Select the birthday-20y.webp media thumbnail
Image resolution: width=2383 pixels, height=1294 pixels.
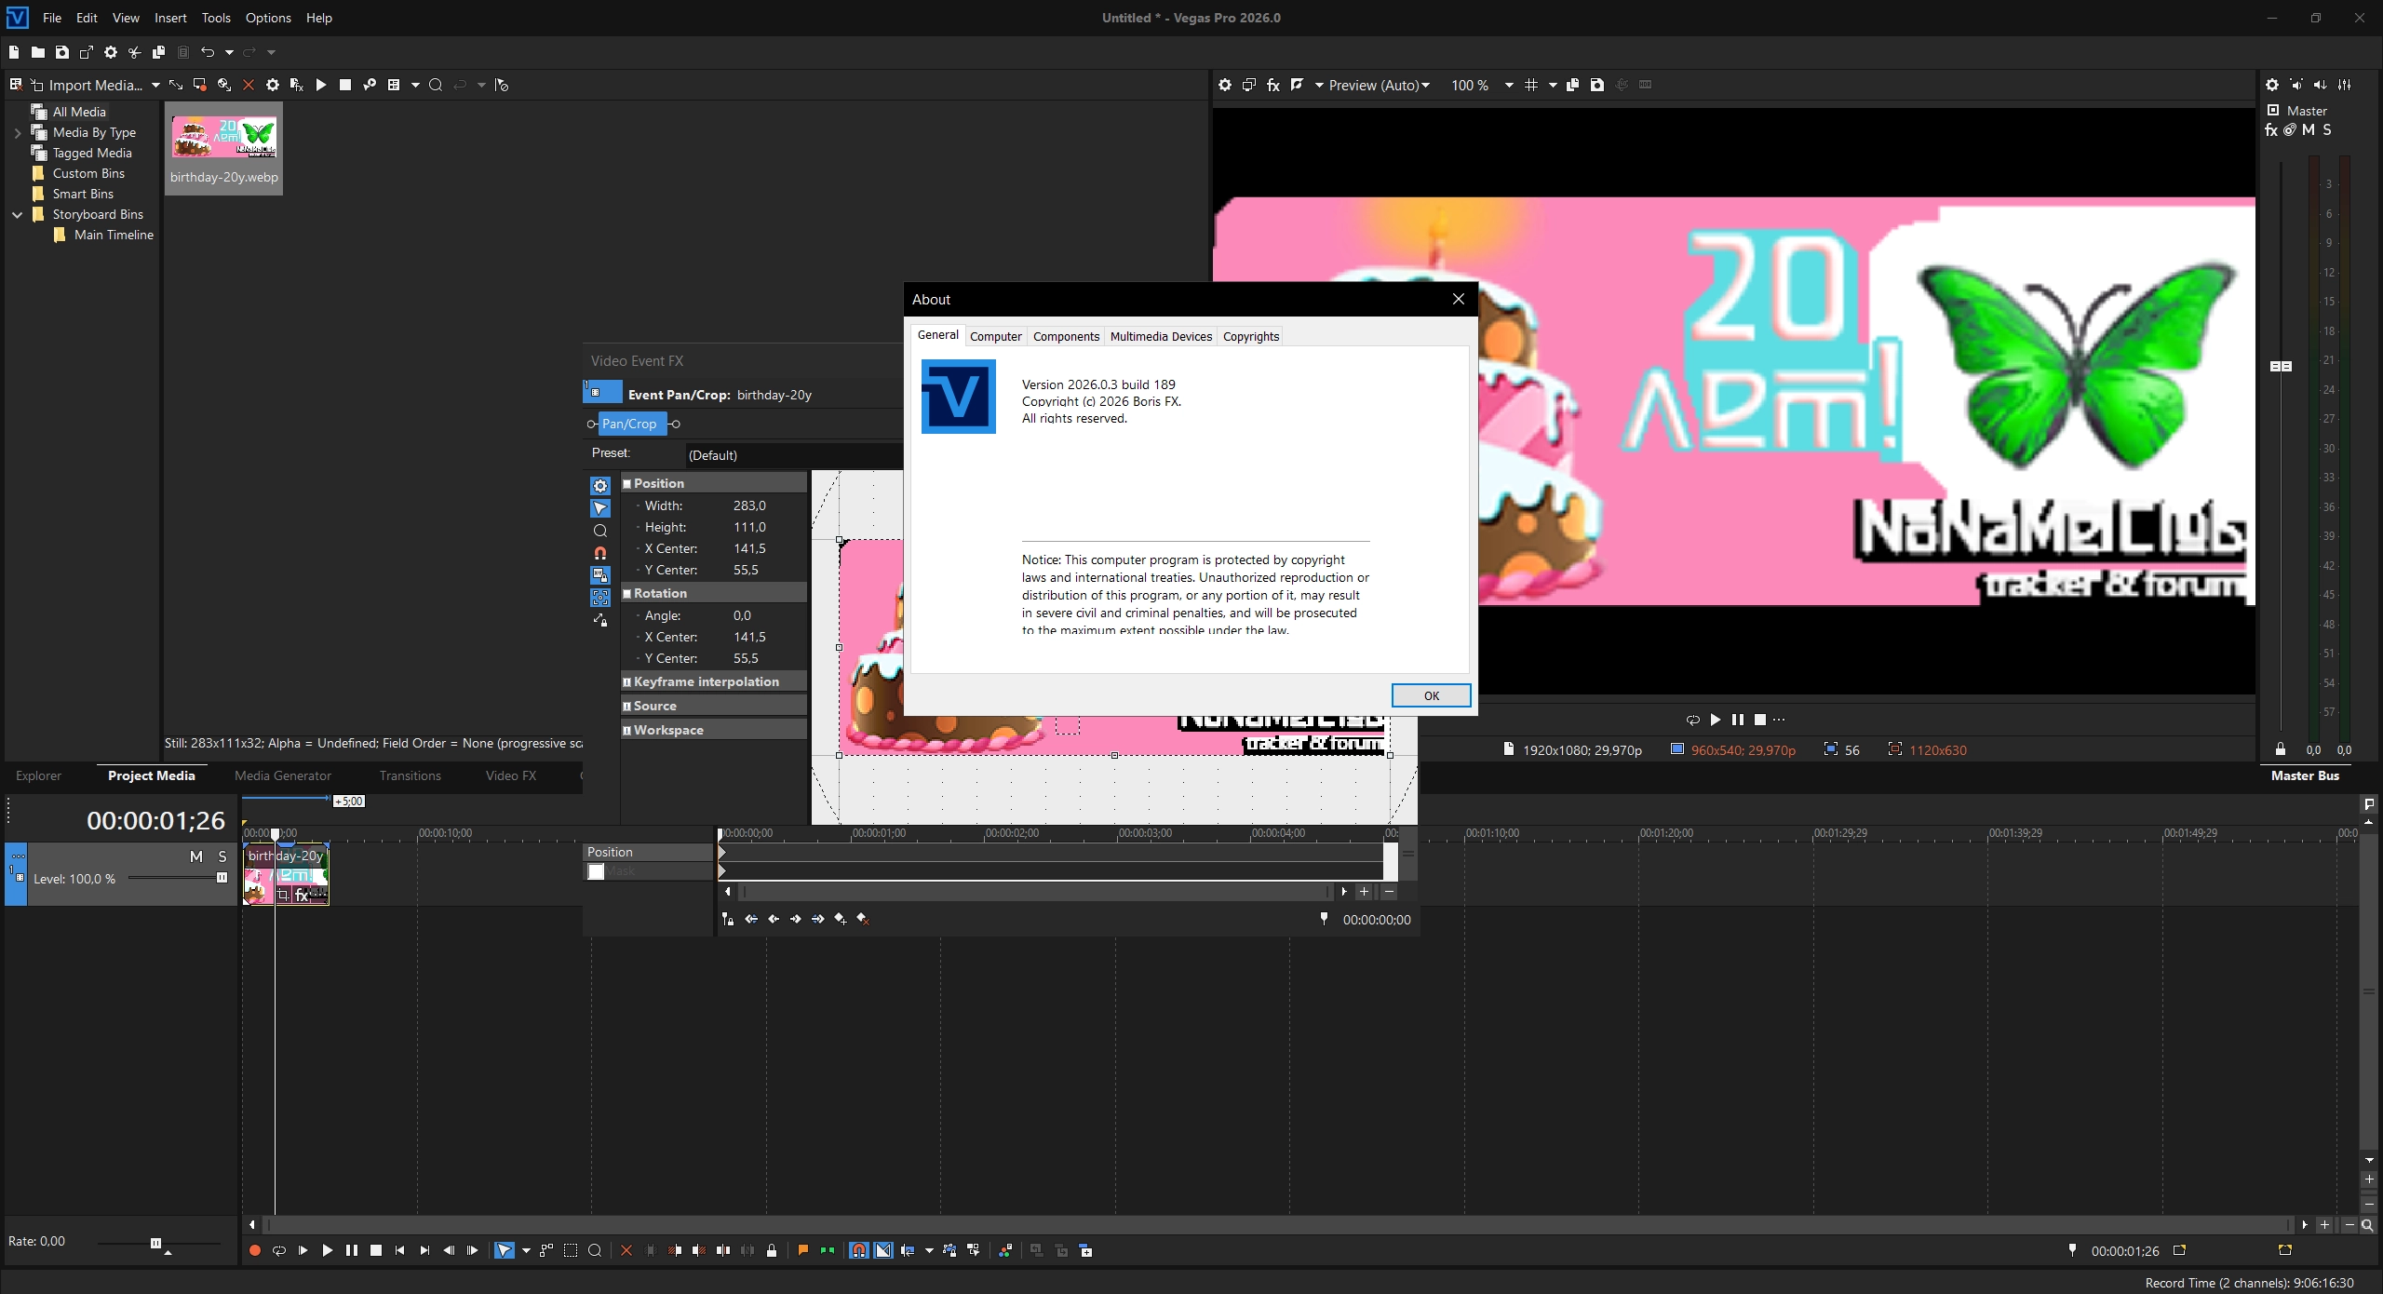(x=223, y=148)
